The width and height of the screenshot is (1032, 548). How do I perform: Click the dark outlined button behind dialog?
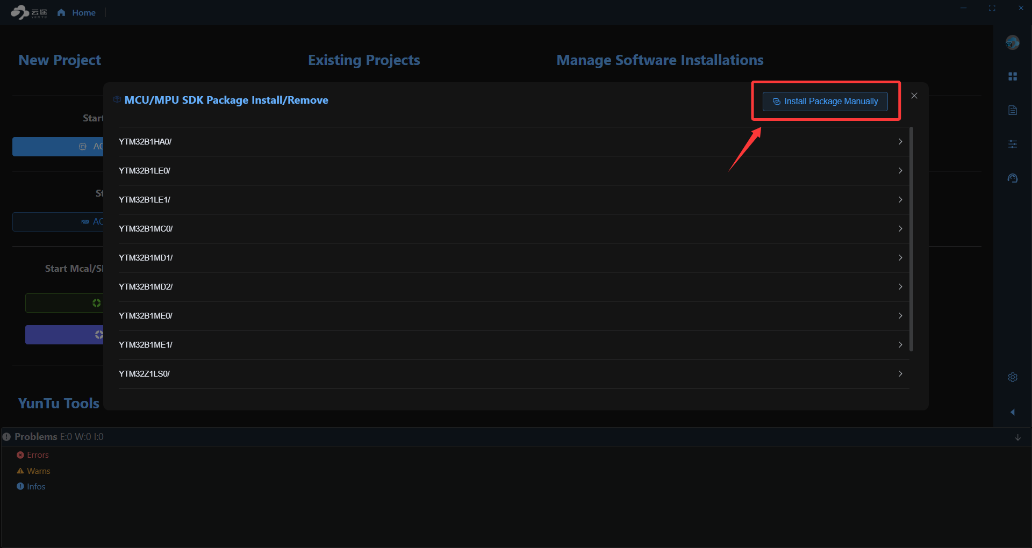(58, 222)
